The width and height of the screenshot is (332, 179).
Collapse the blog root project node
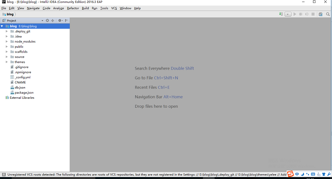click(2, 26)
